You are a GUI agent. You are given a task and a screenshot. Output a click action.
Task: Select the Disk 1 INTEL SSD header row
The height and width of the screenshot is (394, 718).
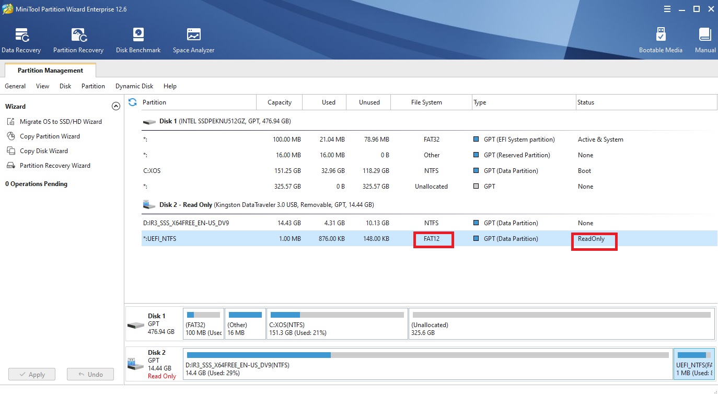click(429, 121)
